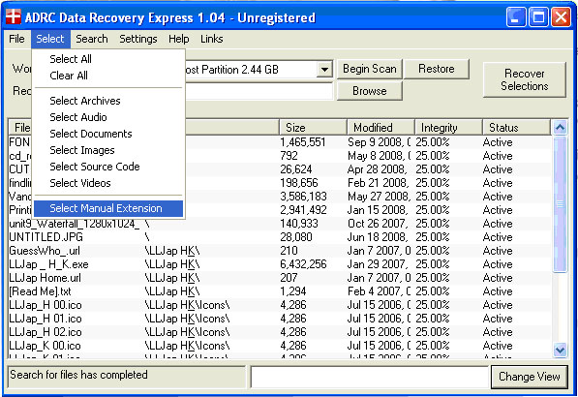Click the Recover Selections button

click(x=524, y=79)
